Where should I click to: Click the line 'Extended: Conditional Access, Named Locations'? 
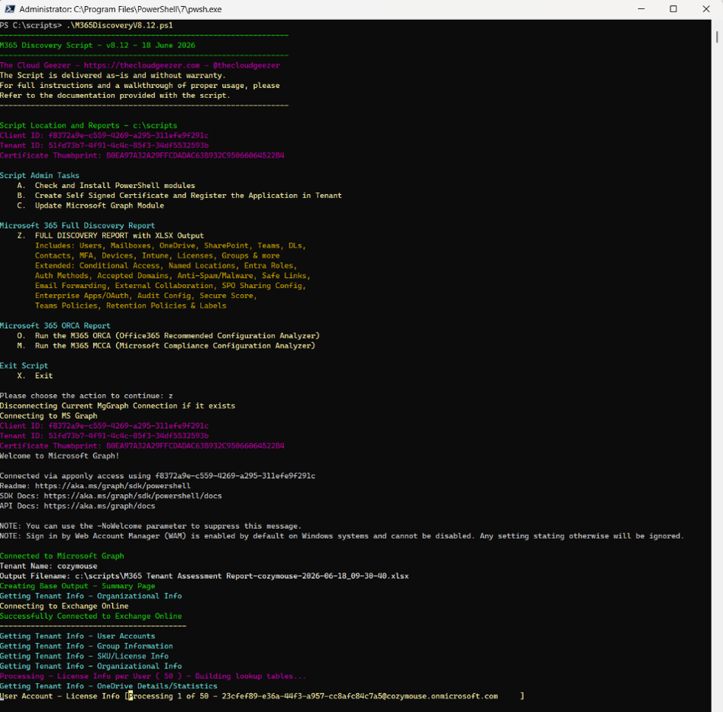pyautogui.click(x=166, y=266)
